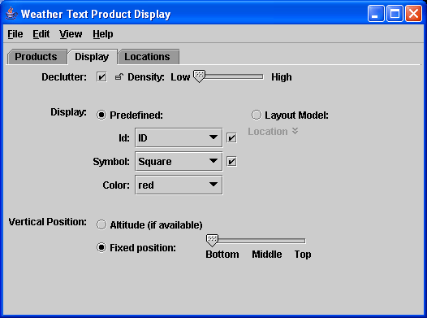Open the Color dropdown showing red

179,185
